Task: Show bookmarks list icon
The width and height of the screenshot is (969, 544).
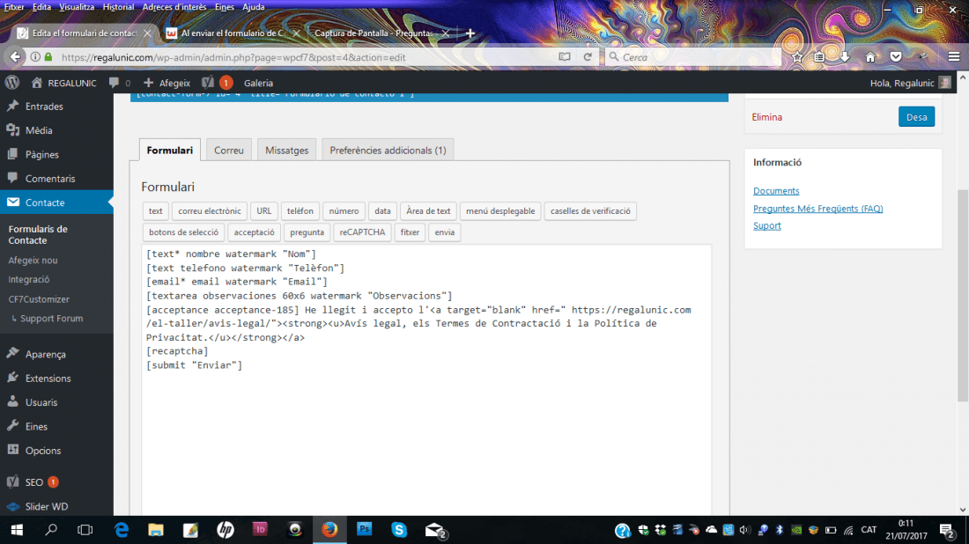Action: pyautogui.click(x=819, y=57)
